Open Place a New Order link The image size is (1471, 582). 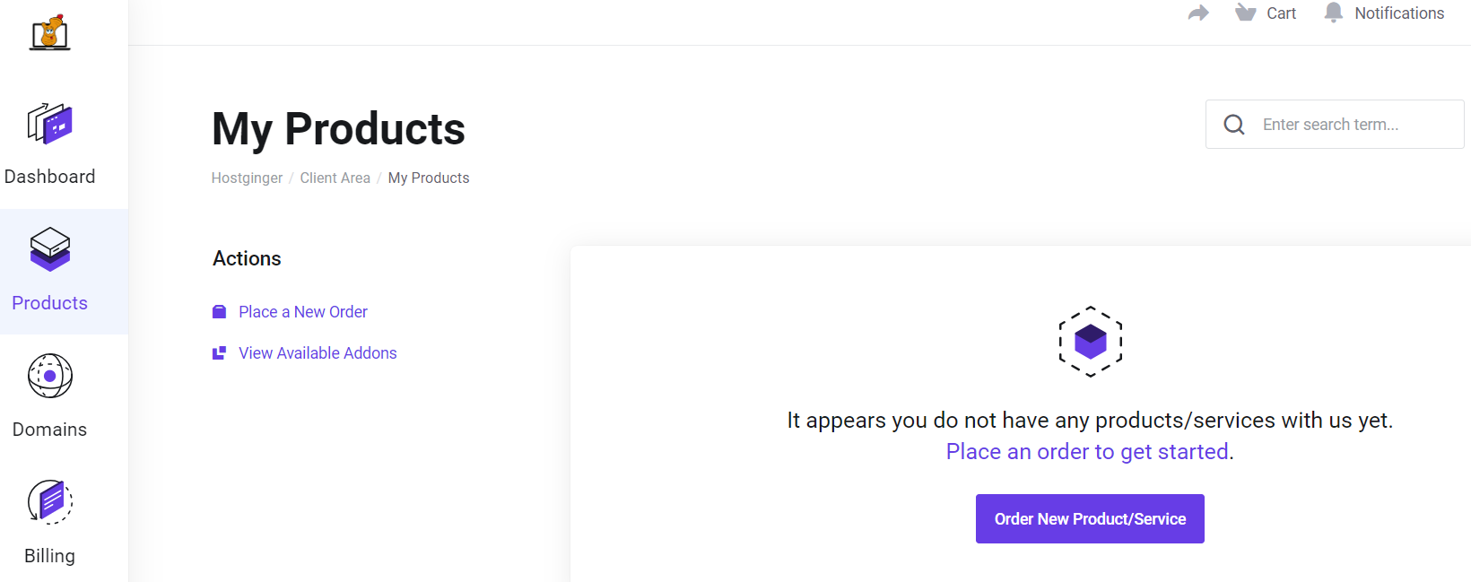(x=303, y=312)
